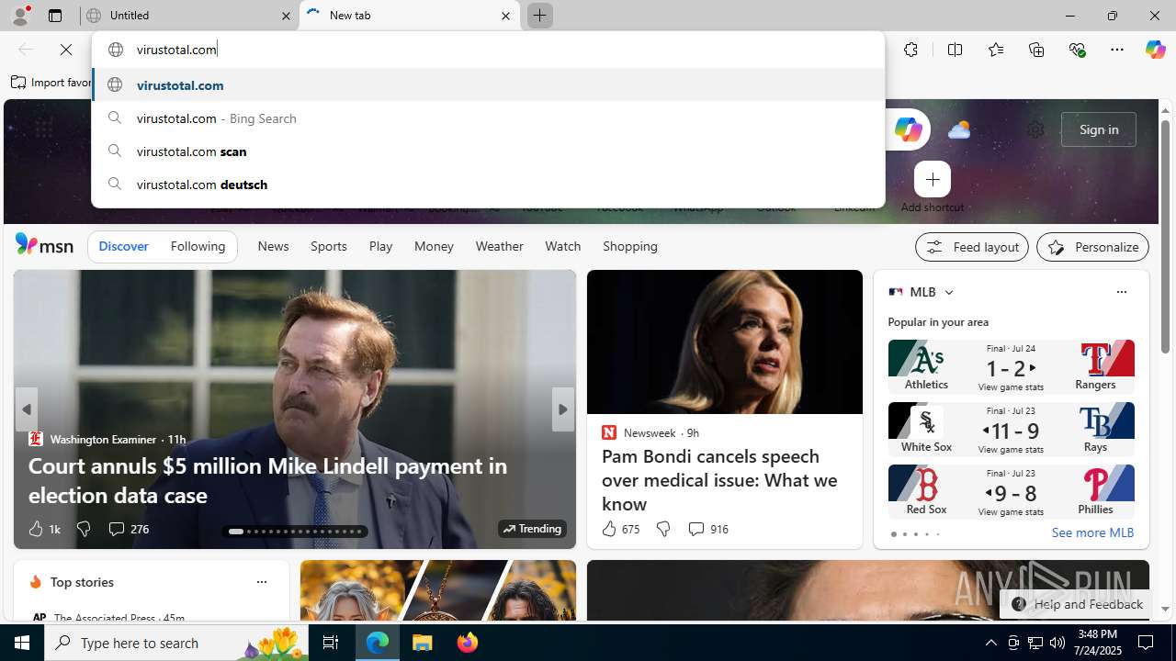Open the Copilot sidebar icon
The image size is (1176, 661).
pyautogui.click(x=1155, y=50)
